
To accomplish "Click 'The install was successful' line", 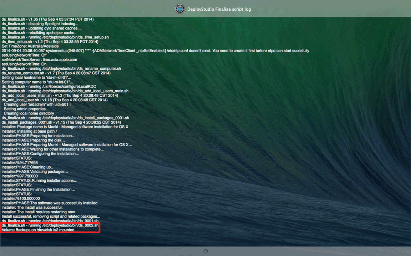I will pyautogui.click(x=32, y=207).
